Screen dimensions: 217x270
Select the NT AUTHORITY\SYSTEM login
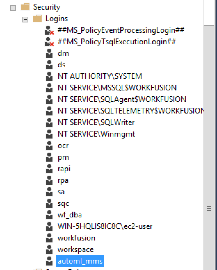(100, 76)
